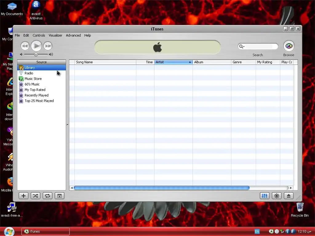
Task: Click the gear icon beside My Top Rated
Action: (x=21, y=90)
